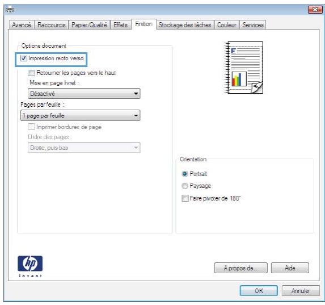Viewport: 325px width, 305px height.
Task: Click the 'Pages par feuille :' label
Action: coord(42,105)
